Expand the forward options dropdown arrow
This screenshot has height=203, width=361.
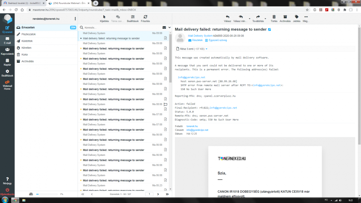(x=265, y=19)
